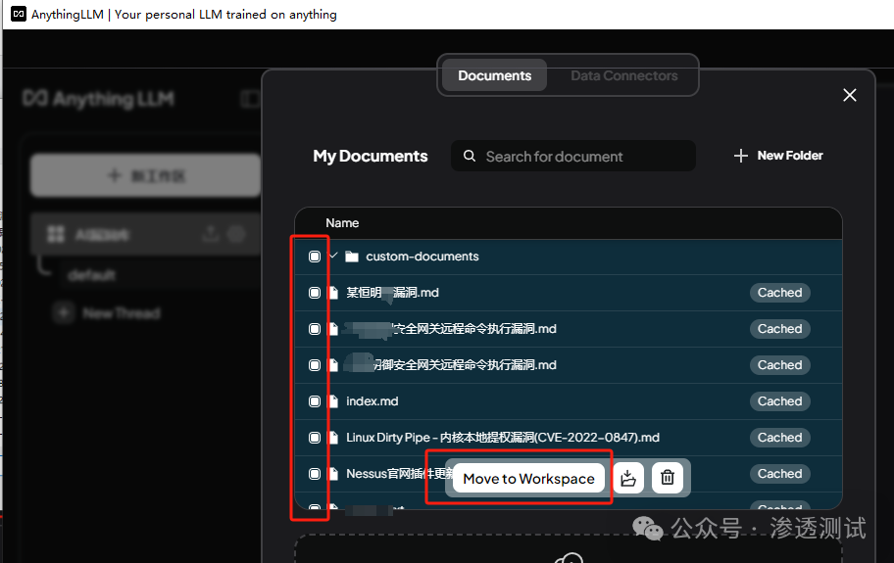Close the documents modal with X

850,95
